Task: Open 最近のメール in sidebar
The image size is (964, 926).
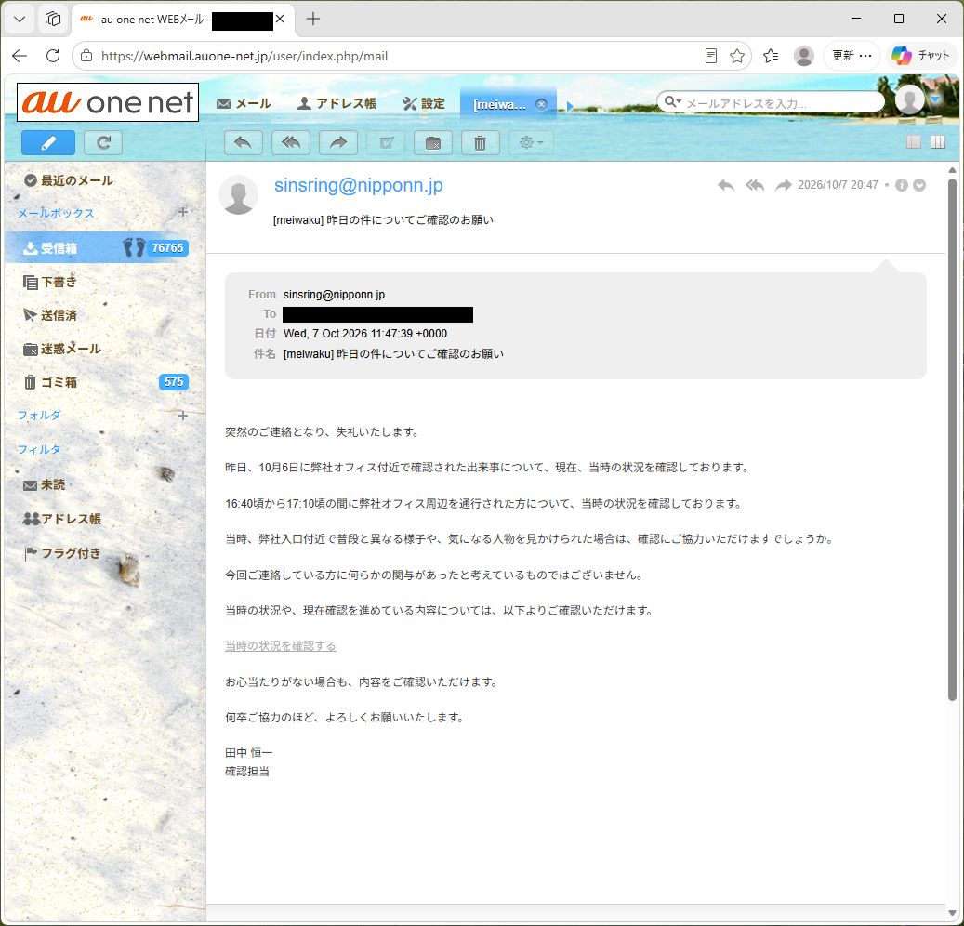Action: pos(69,180)
